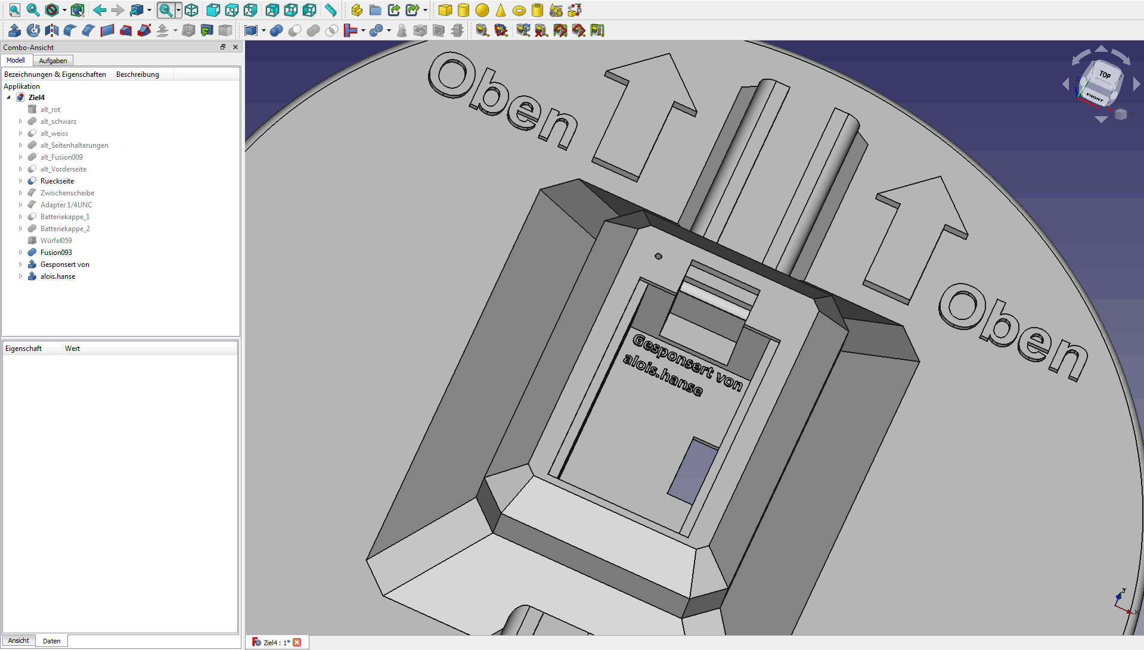This screenshot has height=650, width=1144.
Task: Click the Draw style icon
Action: point(52,10)
